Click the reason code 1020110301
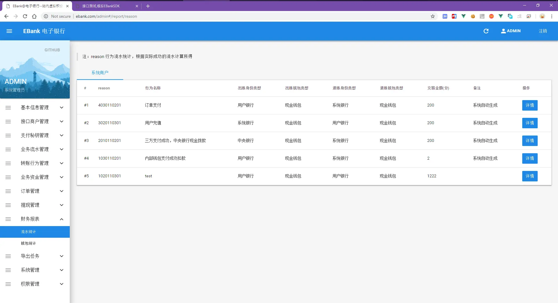Image resolution: width=558 pixels, height=303 pixels. 110,176
